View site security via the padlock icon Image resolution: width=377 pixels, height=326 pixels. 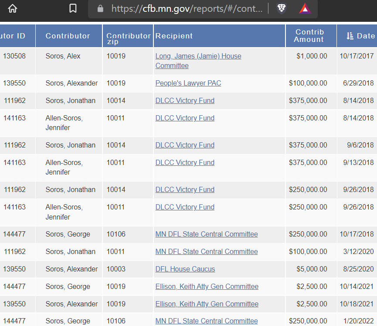(x=100, y=9)
